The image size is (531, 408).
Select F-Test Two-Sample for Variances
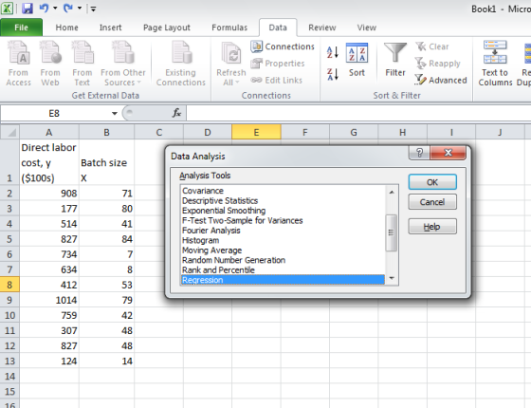283,220
